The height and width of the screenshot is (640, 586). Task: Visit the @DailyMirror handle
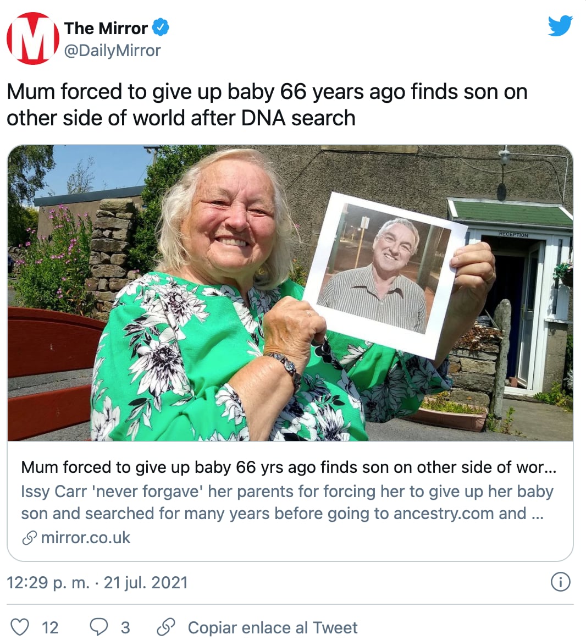point(113,51)
